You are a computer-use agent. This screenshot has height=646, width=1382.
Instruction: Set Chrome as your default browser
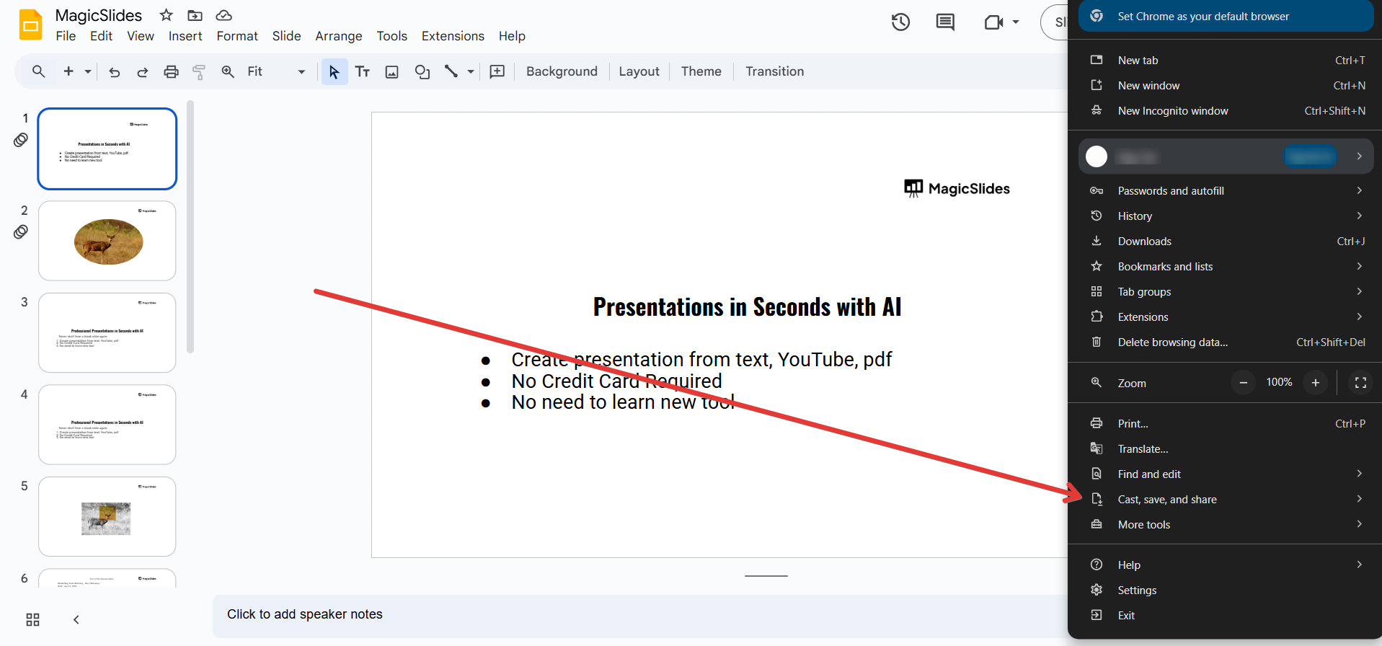pos(1226,16)
